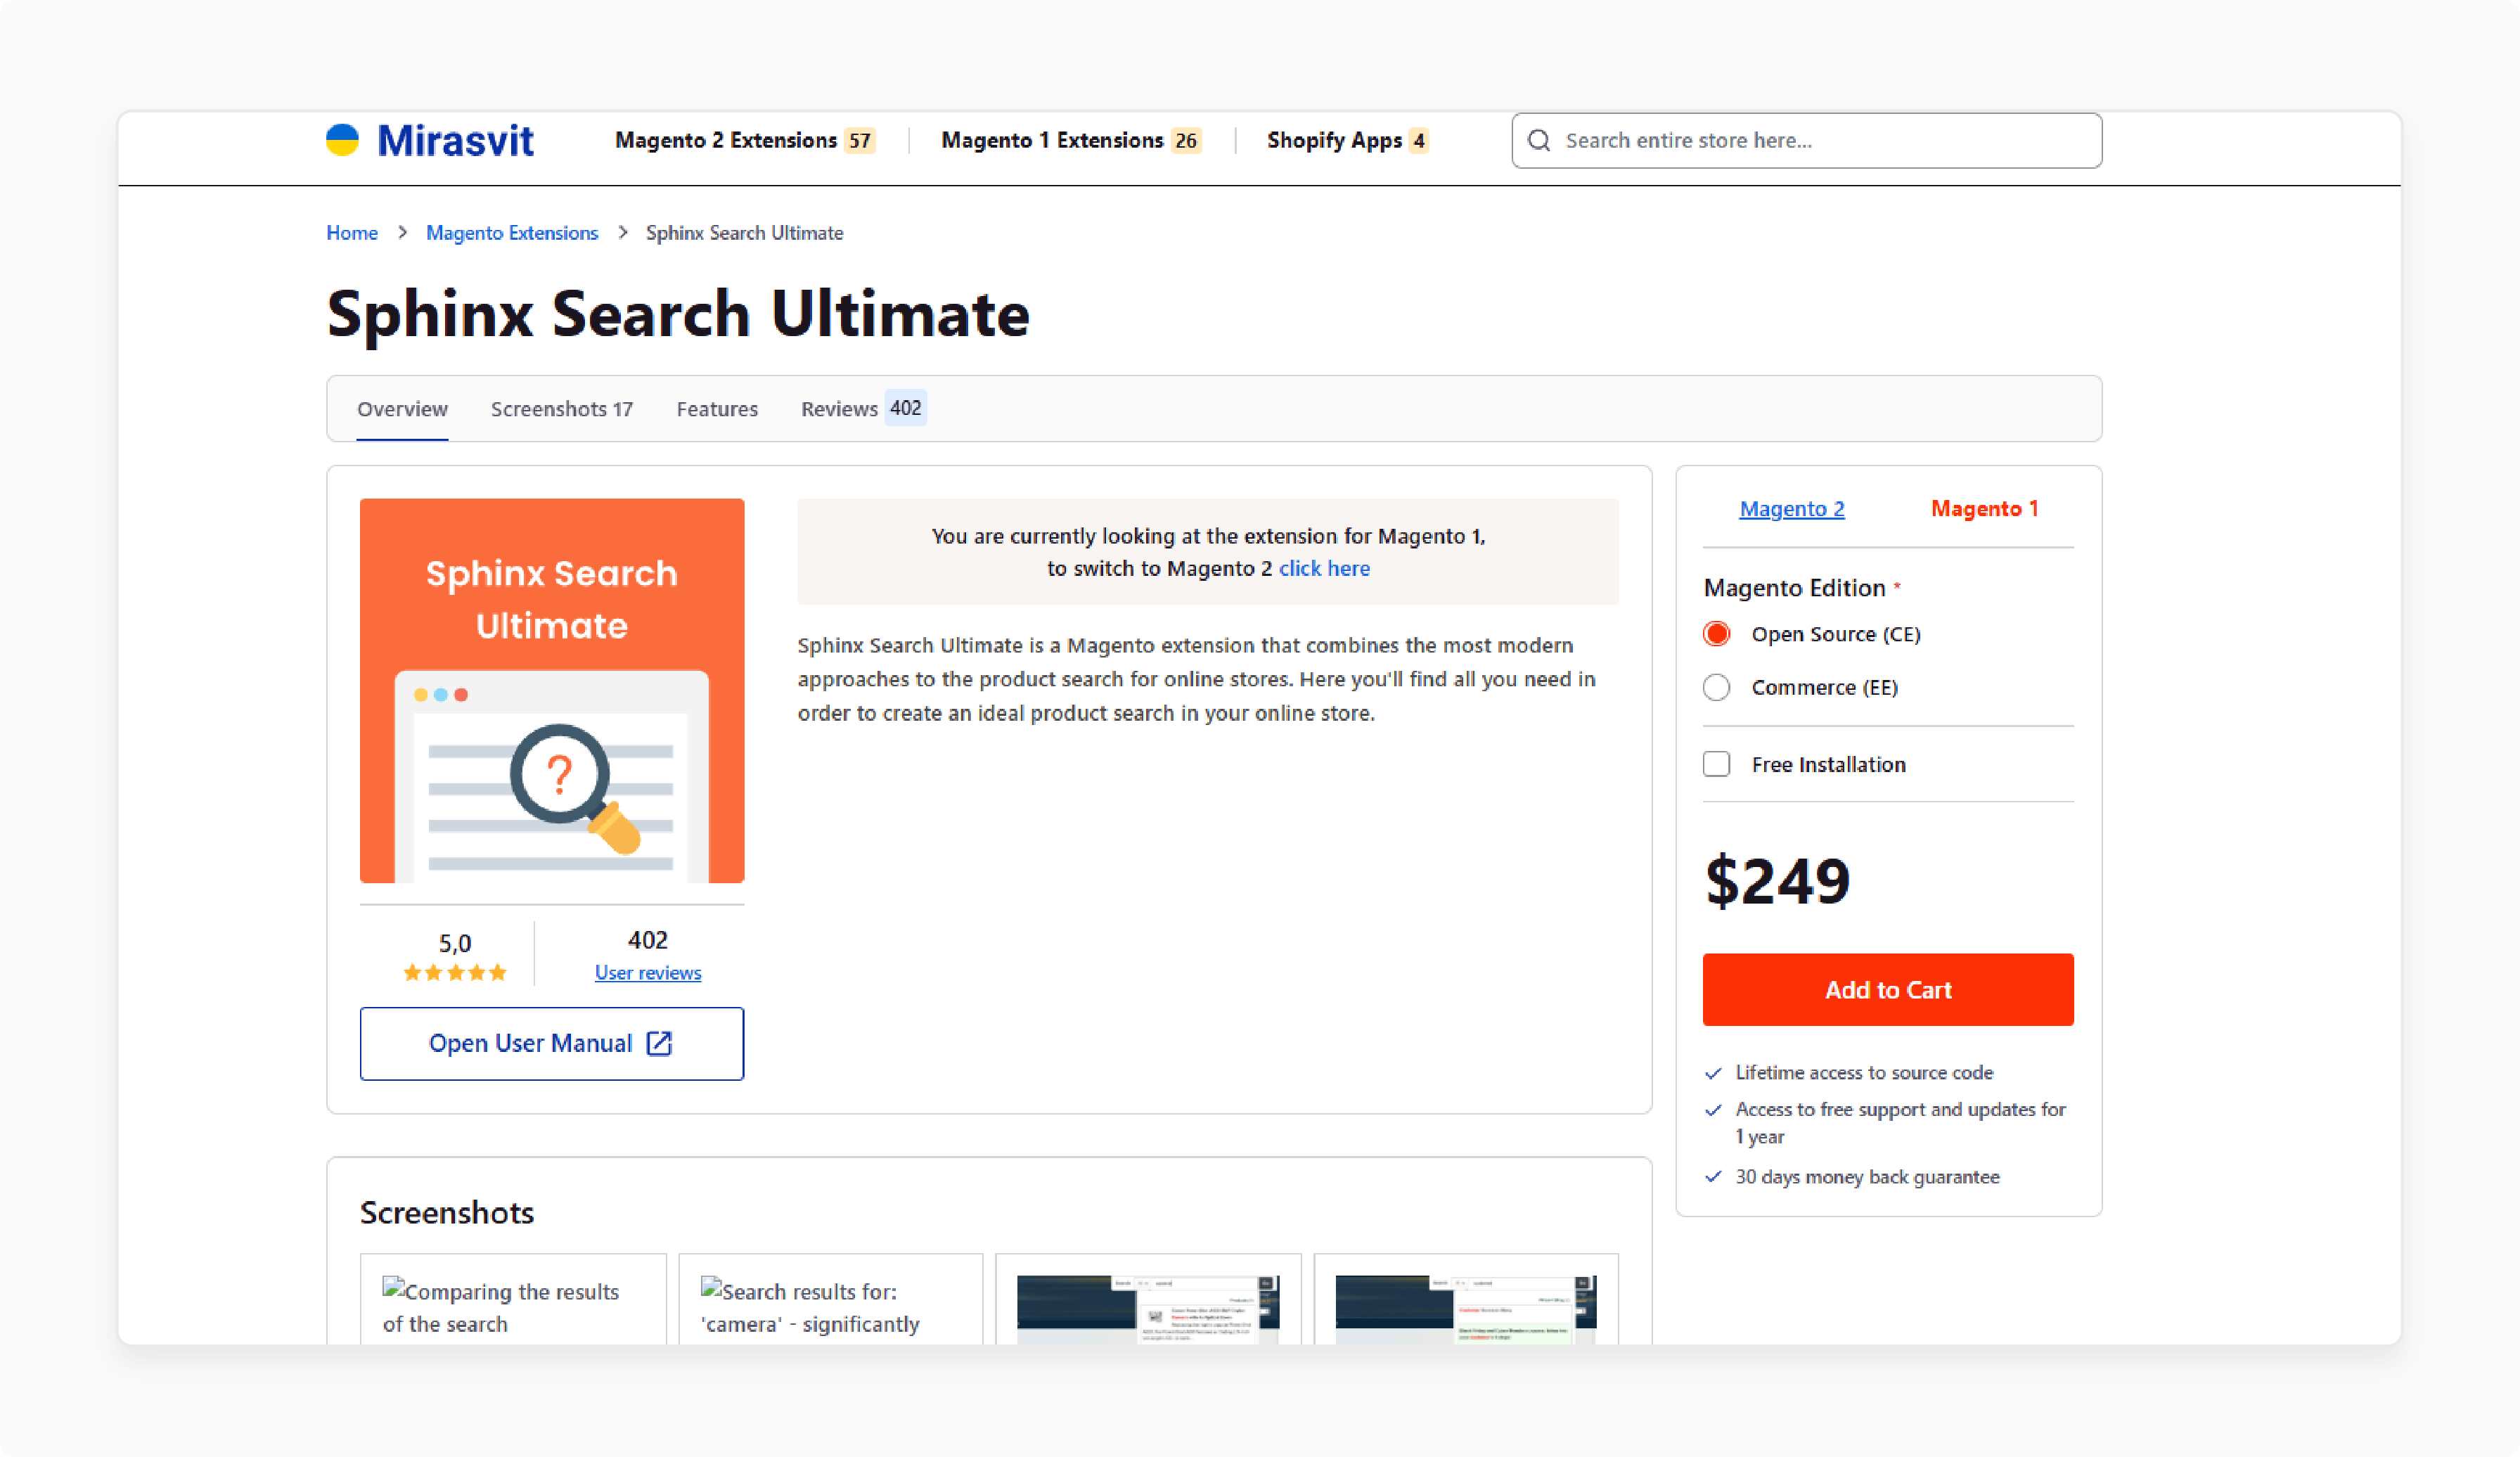
Task: Click the 5,0 rating value
Action: pyautogui.click(x=455, y=943)
